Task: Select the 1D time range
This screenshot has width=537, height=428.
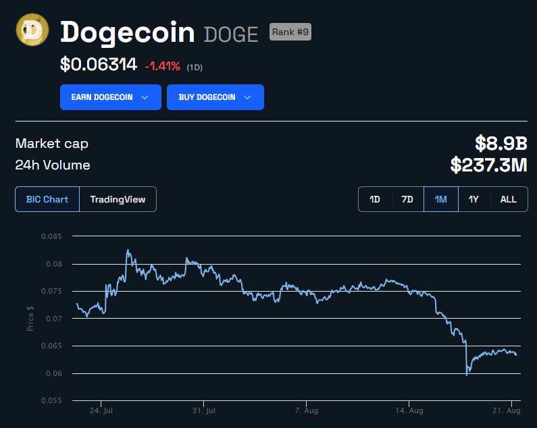Action: pyautogui.click(x=375, y=199)
